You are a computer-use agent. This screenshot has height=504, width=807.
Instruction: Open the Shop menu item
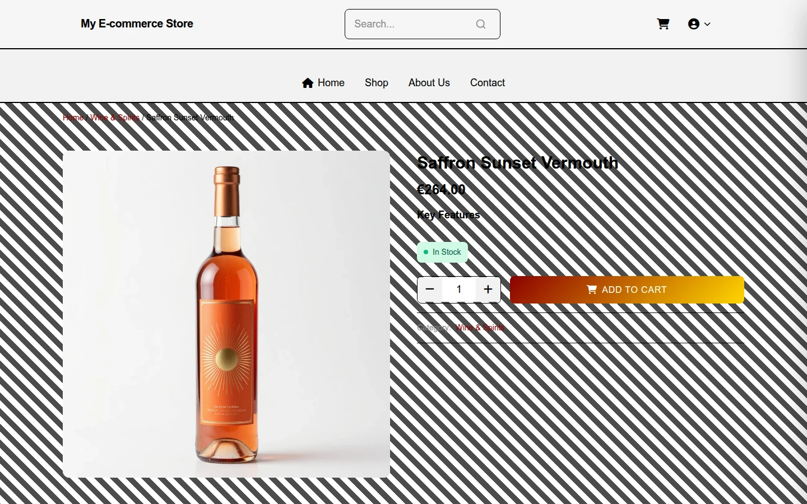pos(377,83)
